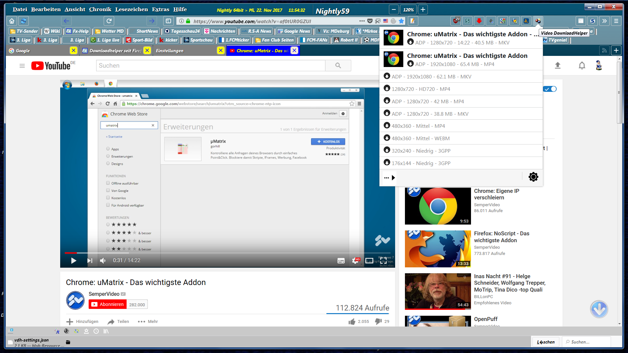The height and width of the screenshot is (353, 628).
Task: Toggle video subtitles button
Action: [341, 261]
